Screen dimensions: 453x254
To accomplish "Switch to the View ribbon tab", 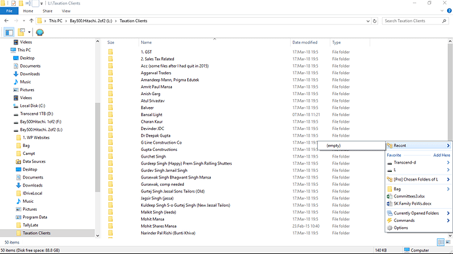I will [x=66, y=11].
